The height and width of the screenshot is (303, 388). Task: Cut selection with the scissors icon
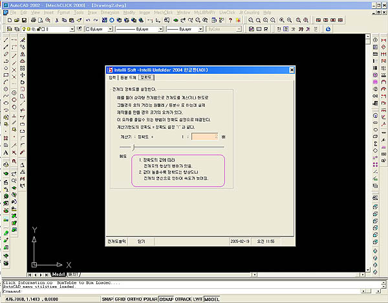click(x=57, y=20)
